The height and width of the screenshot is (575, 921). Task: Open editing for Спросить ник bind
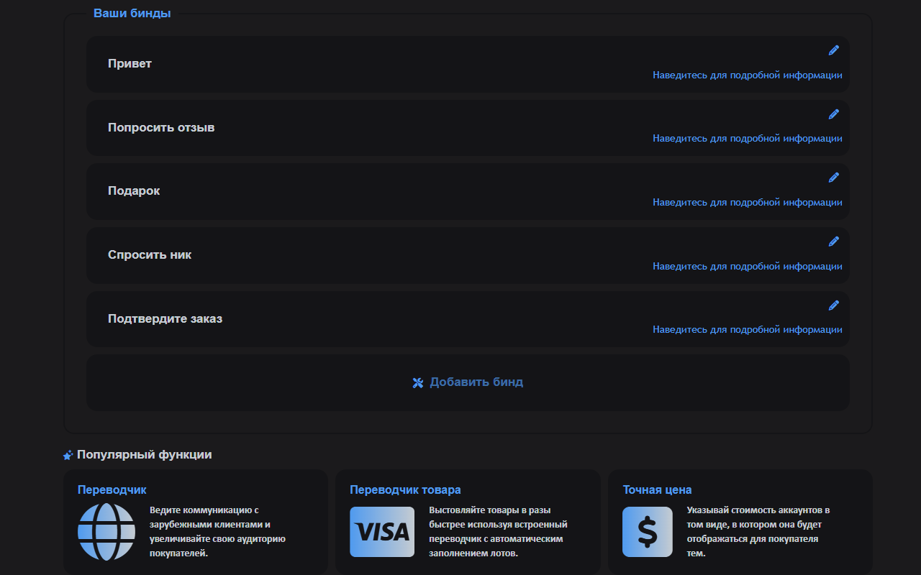(834, 241)
